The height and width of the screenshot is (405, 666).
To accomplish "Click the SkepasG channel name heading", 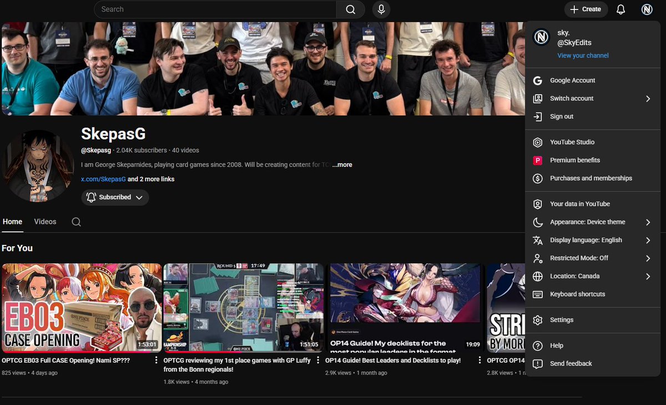I will [x=113, y=134].
